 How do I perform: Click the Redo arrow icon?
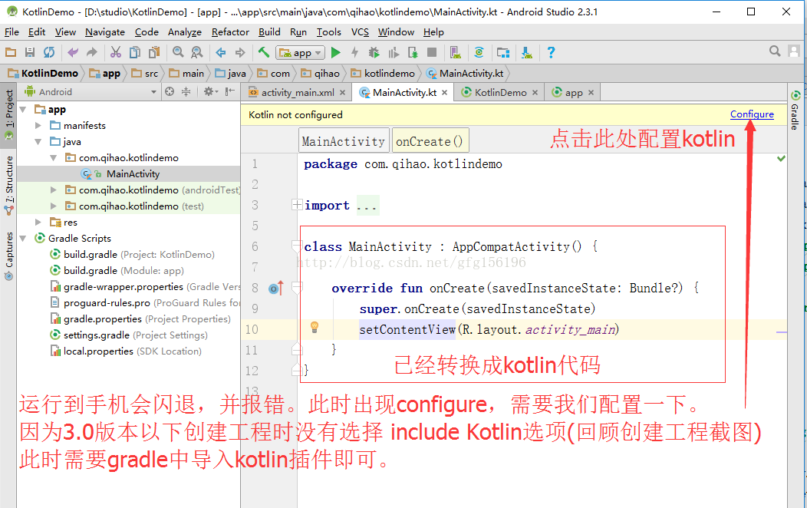click(91, 52)
